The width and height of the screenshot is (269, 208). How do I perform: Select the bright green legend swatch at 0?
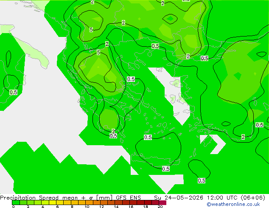click(x=16, y=202)
